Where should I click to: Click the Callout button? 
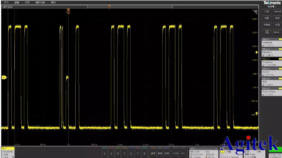(x=277, y=11)
